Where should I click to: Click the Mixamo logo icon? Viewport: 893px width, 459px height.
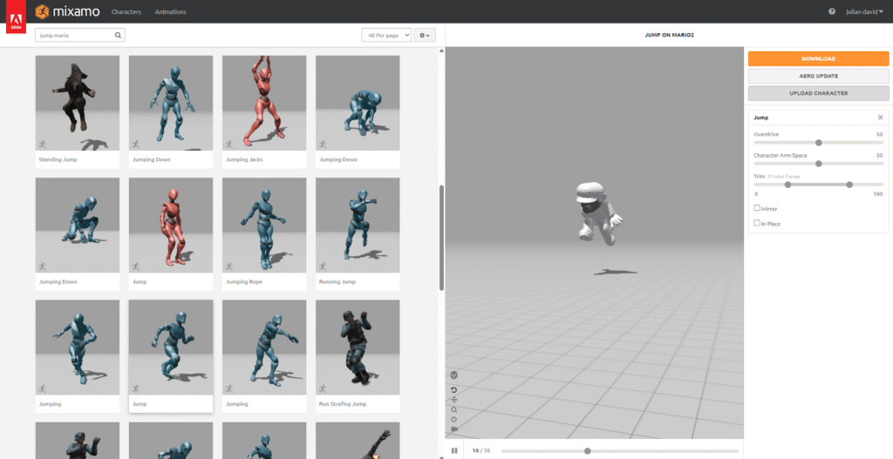pyautogui.click(x=44, y=11)
